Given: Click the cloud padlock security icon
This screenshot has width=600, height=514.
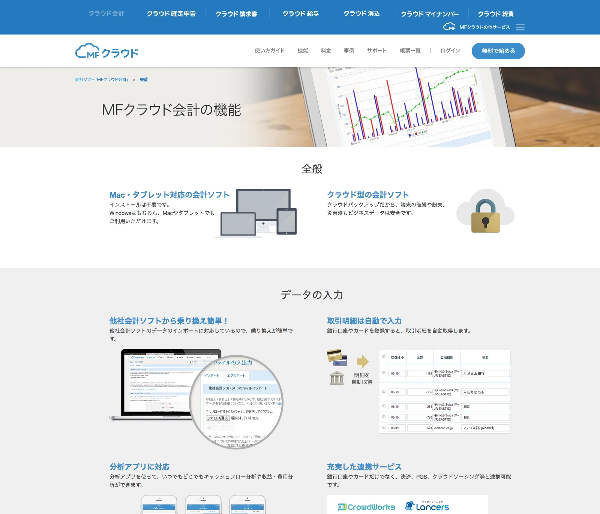Looking at the screenshot, I should pyautogui.click(x=485, y=211).
